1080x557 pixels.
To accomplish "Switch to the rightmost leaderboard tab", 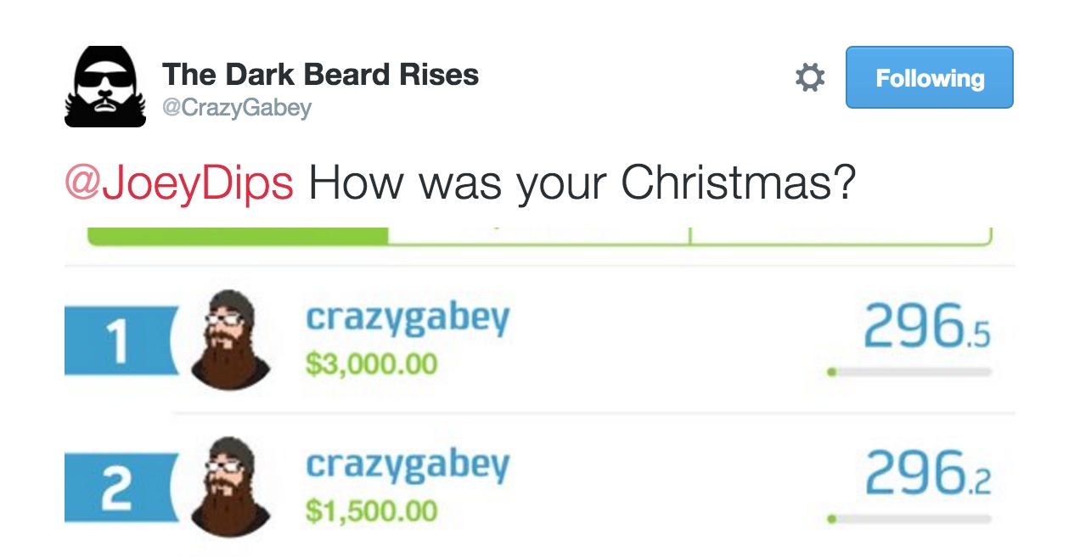I will [841, 236].
